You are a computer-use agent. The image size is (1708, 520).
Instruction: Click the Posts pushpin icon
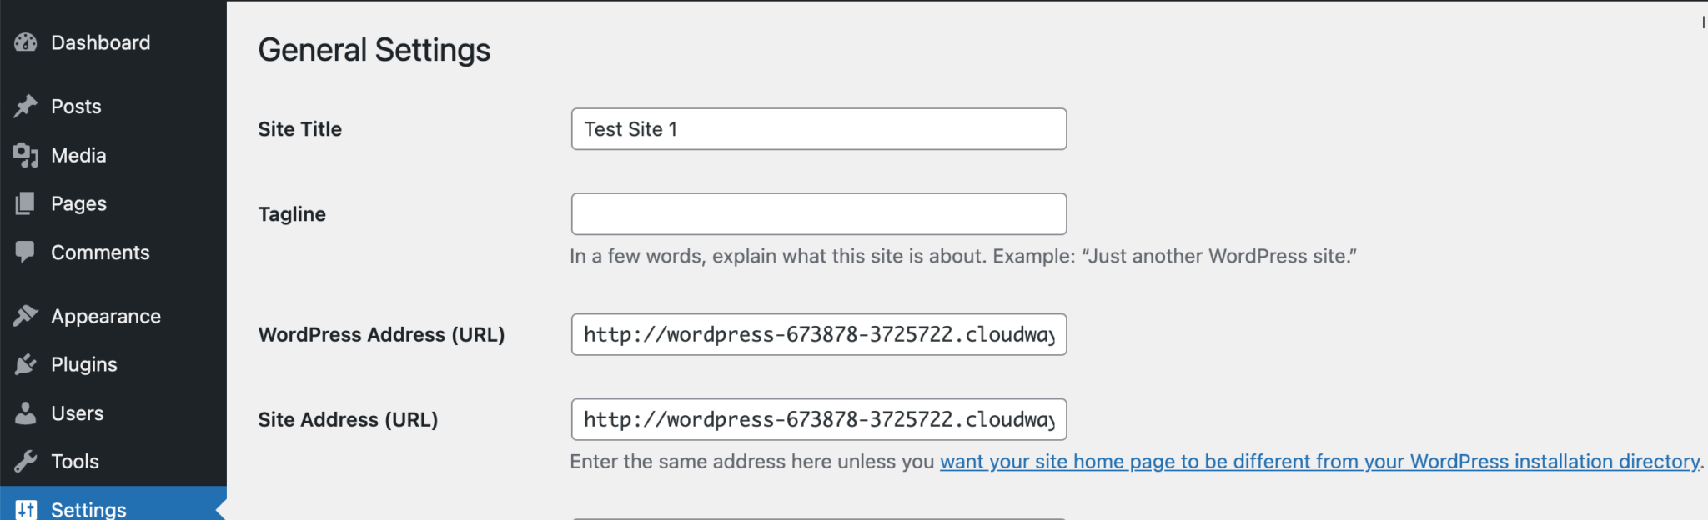[26, 106]
